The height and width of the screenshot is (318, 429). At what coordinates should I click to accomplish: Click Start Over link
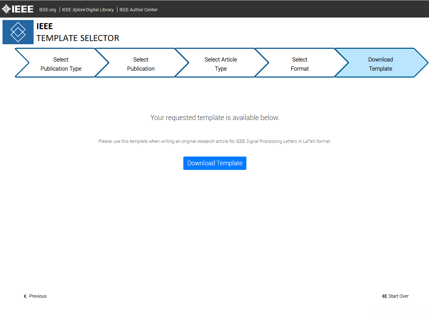click(x=395, y=296)
